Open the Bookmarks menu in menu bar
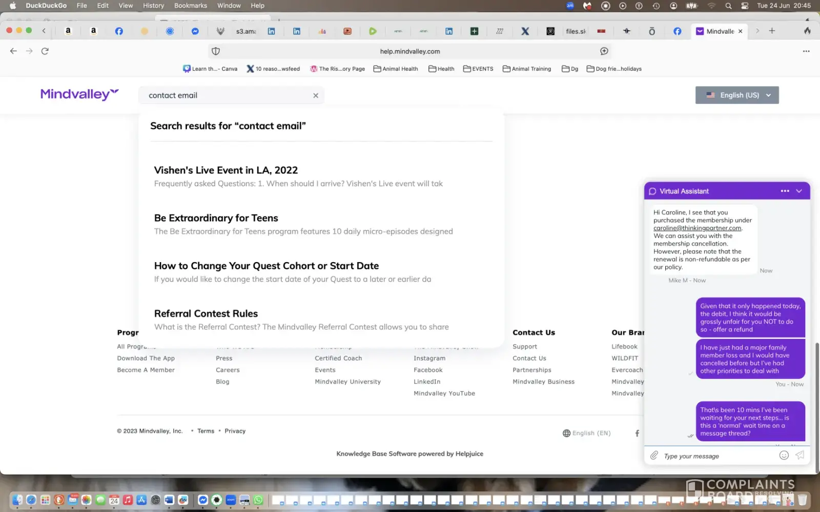The height and width of the screenshot is (512, 820). tap(190, 6)
